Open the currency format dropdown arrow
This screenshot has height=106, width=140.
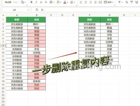click(122, 2)
